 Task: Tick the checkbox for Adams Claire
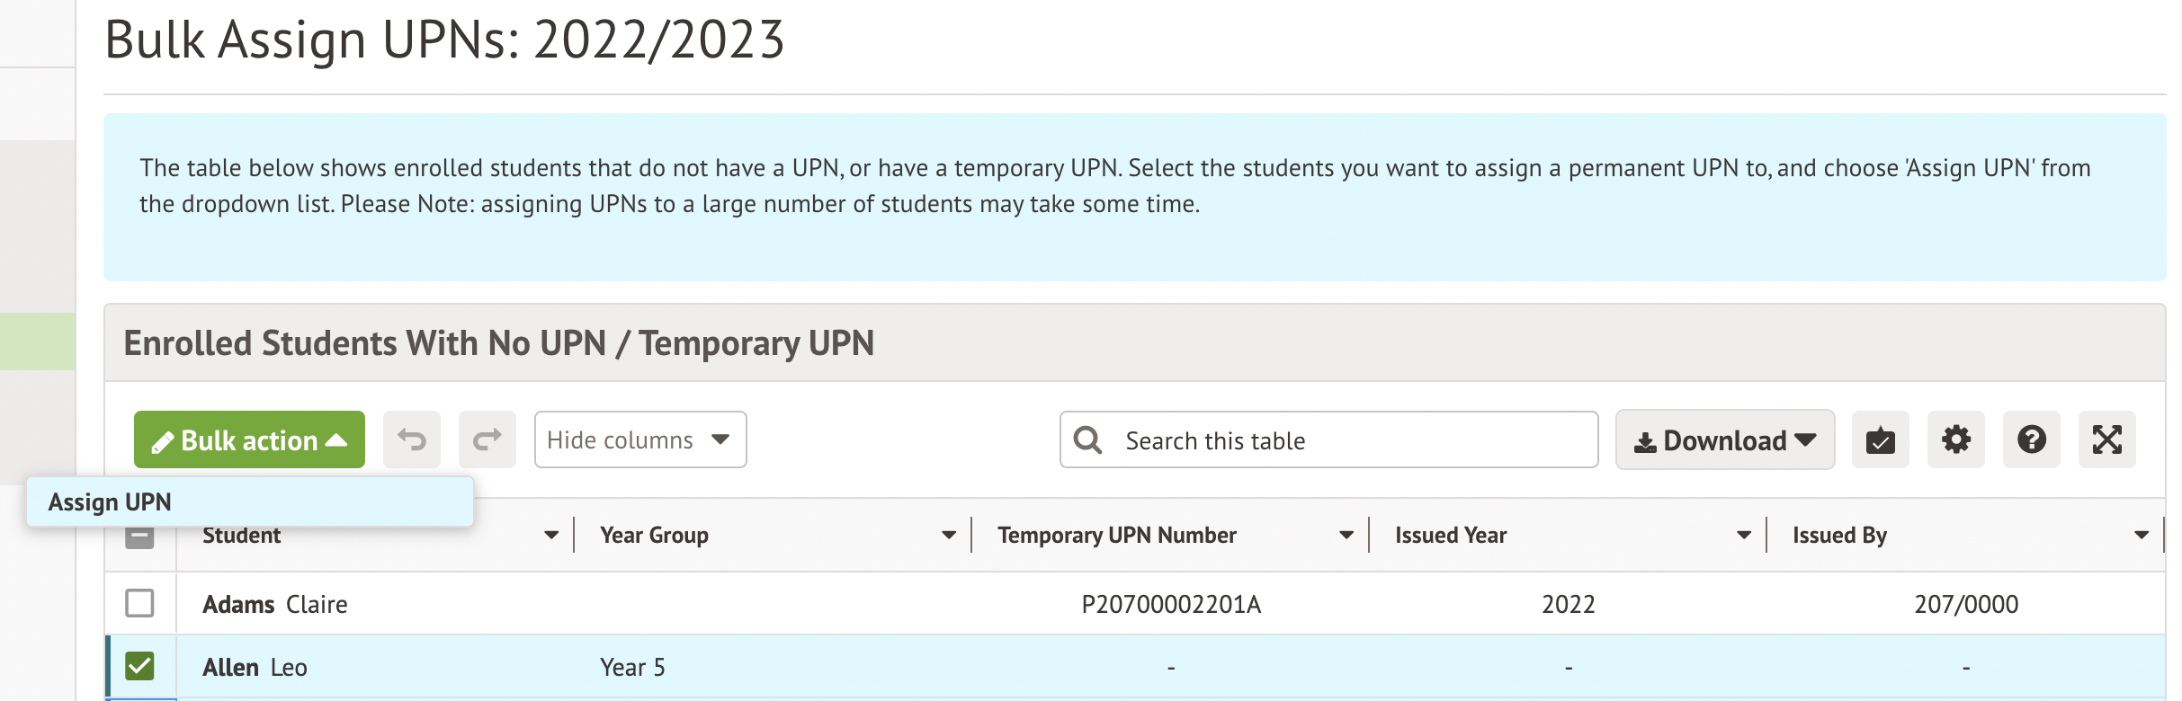pos(139,603)
